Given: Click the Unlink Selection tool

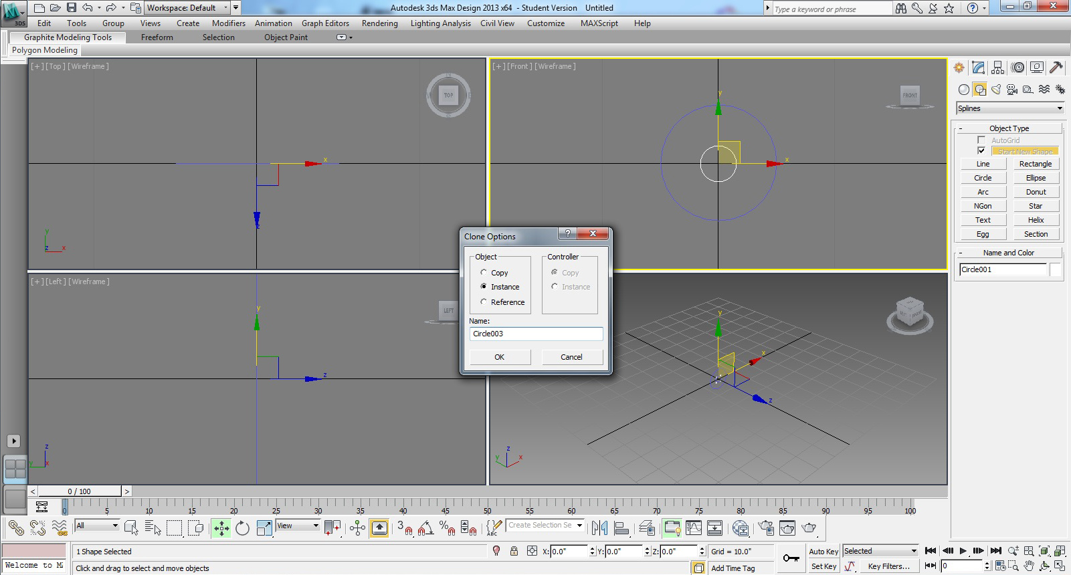Looking at the screenshot, I should pos(37,528).
